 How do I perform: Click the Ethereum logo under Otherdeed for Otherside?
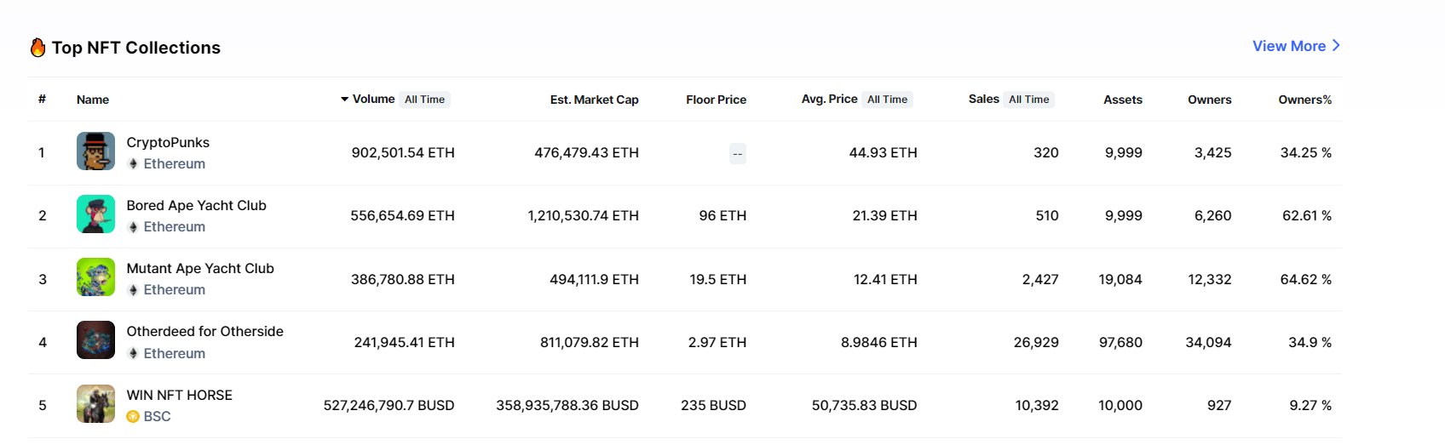tap(133, 353)
